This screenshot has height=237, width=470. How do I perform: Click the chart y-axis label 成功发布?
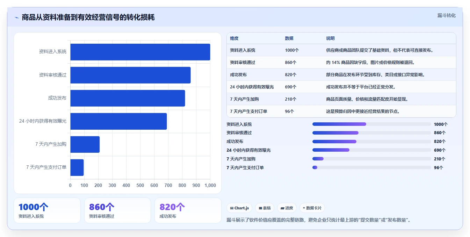point(57,98)
